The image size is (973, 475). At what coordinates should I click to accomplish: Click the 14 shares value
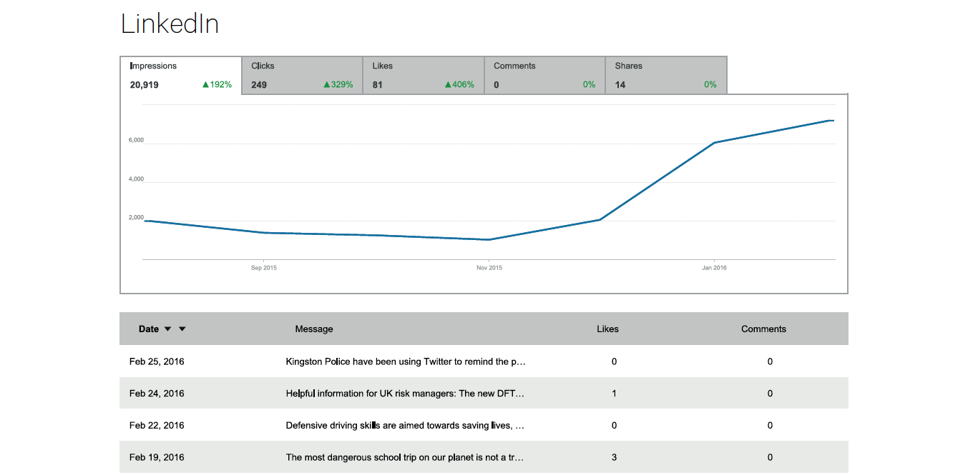pyautogui.click(x=620, y=85)
